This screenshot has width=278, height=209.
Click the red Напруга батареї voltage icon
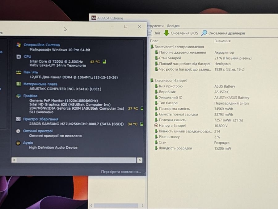(156, 125)
